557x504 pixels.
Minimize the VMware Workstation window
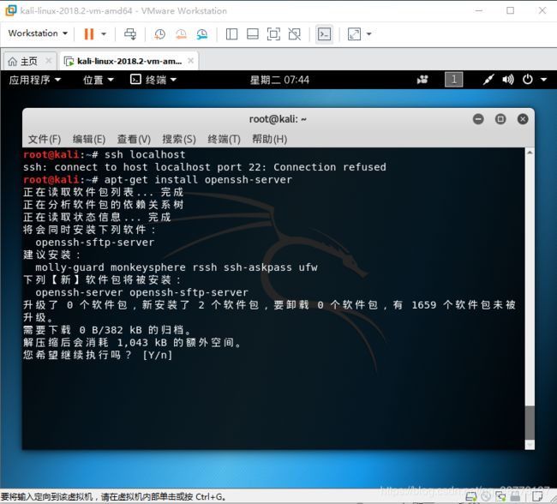pos(479,10)
